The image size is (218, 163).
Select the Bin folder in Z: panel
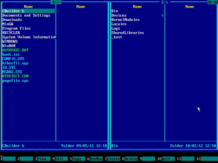point(114,11)
